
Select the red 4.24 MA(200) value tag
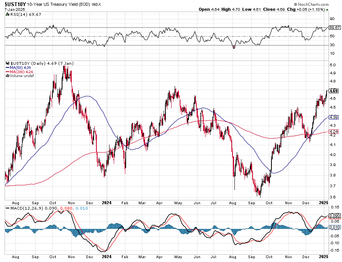(334, 132)
